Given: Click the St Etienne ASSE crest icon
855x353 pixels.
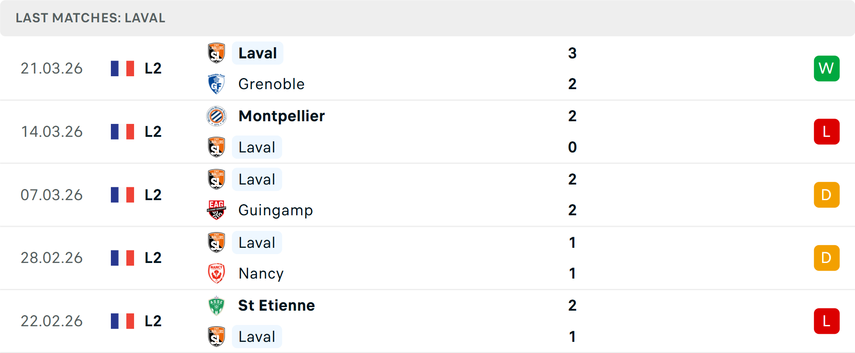Looking at the screenshot, I should [x=216, y=305].
